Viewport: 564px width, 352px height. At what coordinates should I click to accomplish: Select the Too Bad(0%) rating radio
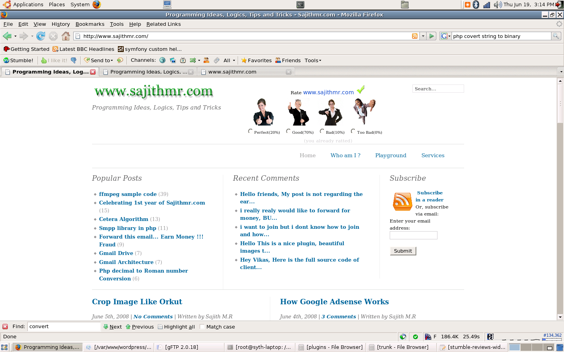tap(353, 131)
